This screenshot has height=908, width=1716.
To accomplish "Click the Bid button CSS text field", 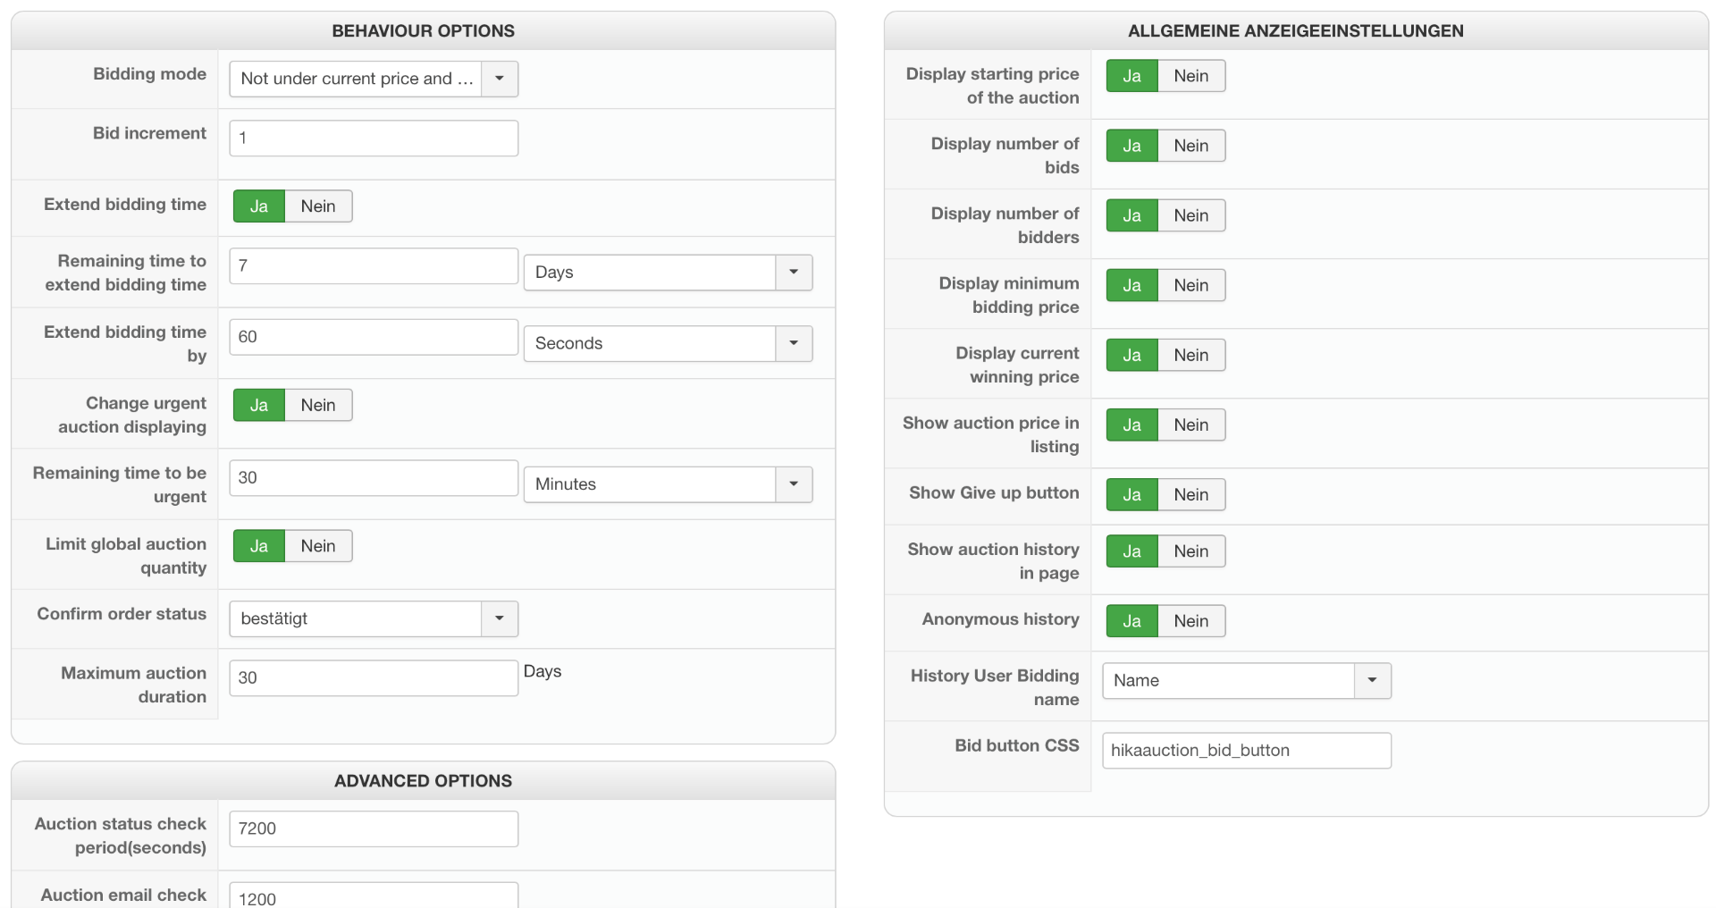I will [1246, 751].
